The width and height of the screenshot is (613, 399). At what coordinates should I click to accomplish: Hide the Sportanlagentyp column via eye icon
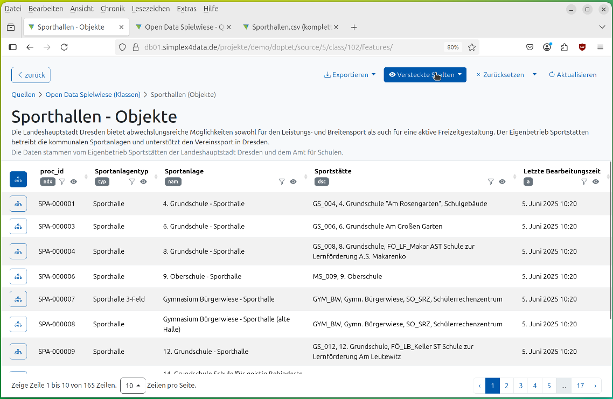coord(143,181)
